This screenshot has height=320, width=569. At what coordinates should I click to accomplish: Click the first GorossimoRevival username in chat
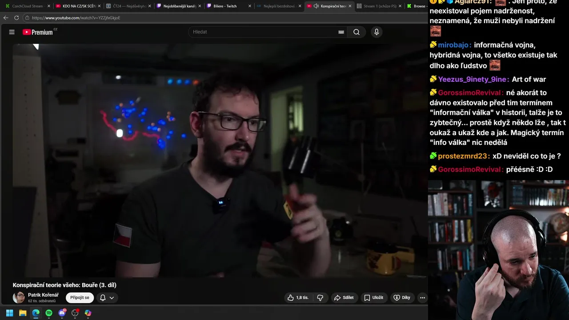470,93
